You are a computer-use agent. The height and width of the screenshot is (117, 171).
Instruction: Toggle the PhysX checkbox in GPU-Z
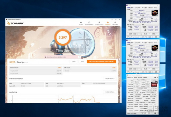coord(144,110)
